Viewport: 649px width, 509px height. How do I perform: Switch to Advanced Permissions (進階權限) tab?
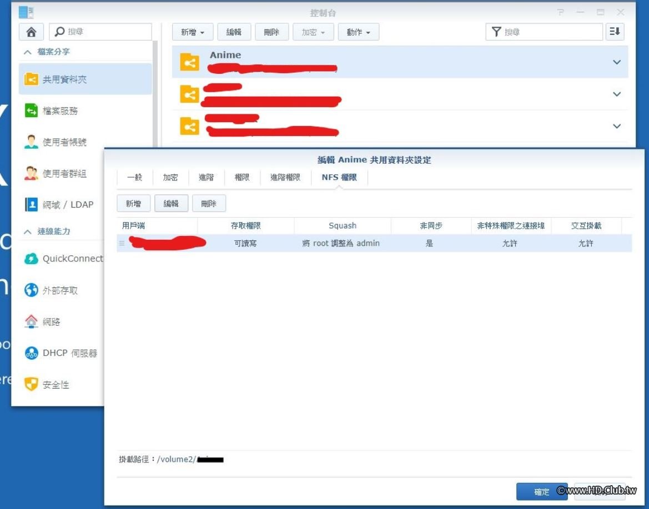click(x=285, y=178)
